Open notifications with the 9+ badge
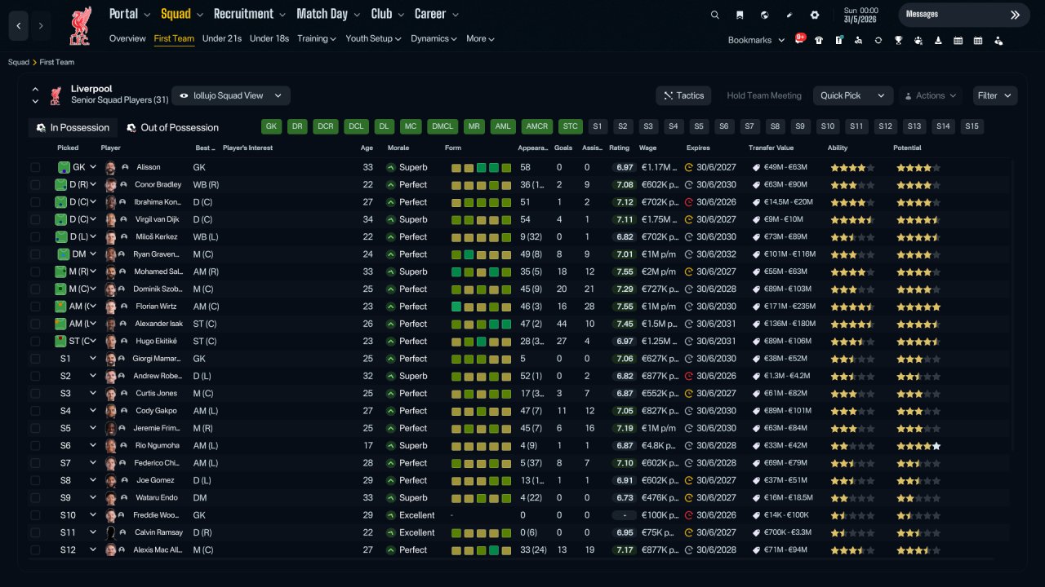 click(x=800, y=39)
